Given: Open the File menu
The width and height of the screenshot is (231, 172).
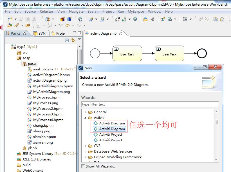Looking at the screenshot, I should [8, 11].
